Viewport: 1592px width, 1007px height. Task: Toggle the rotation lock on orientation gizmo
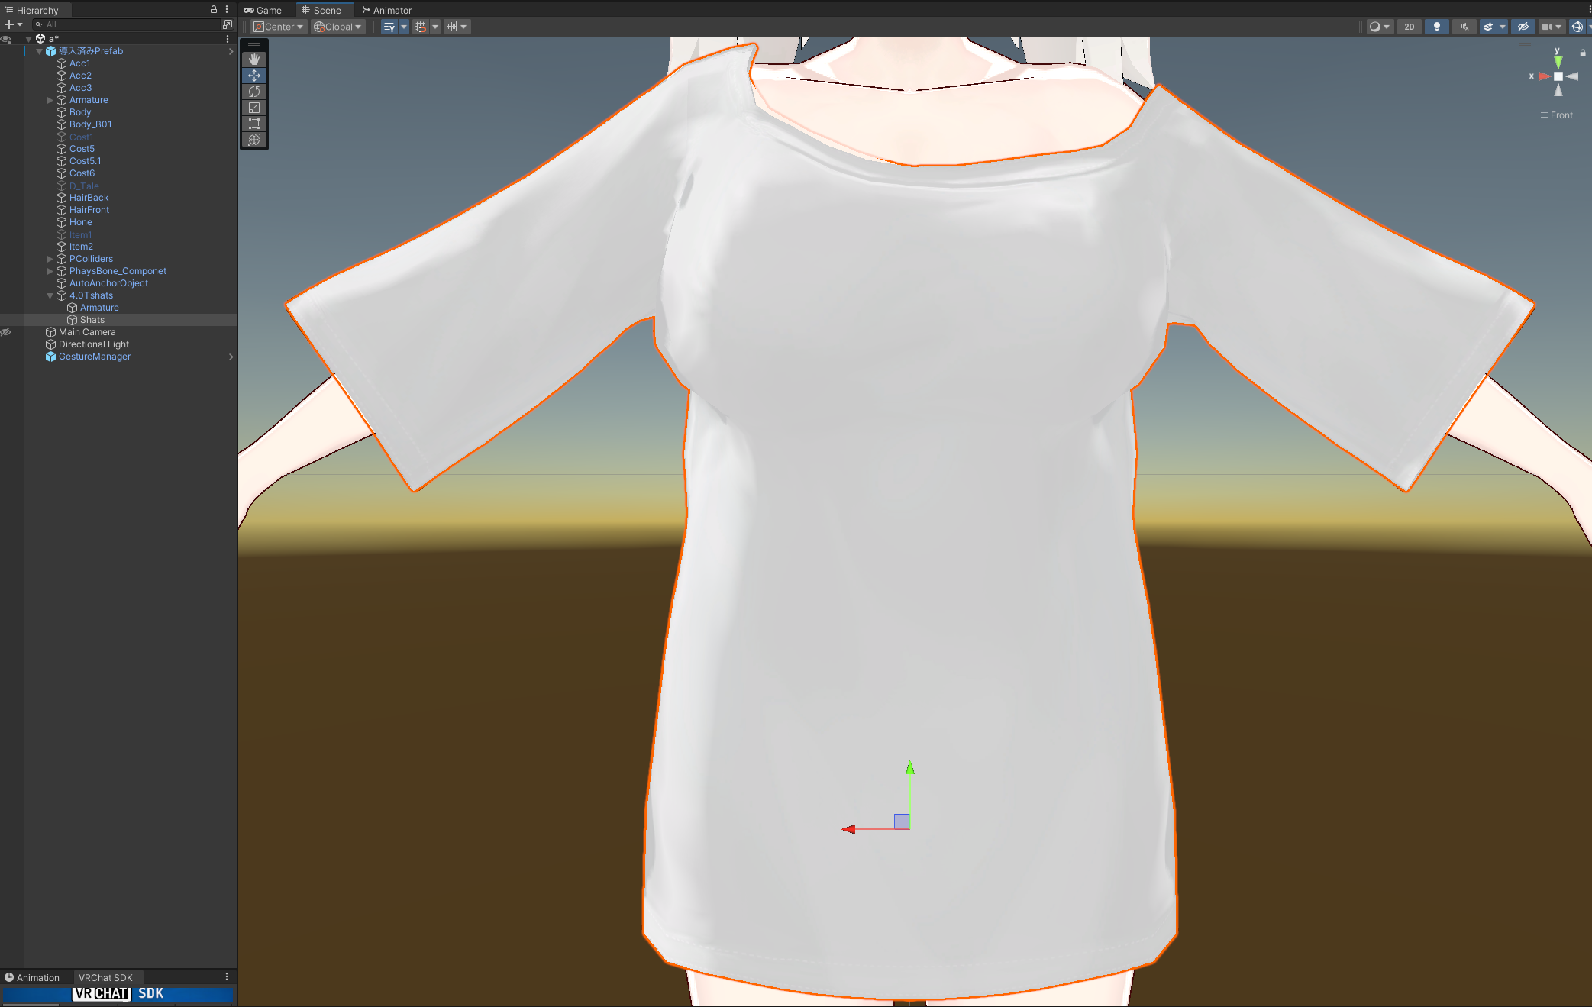(x=1583, y=53)
